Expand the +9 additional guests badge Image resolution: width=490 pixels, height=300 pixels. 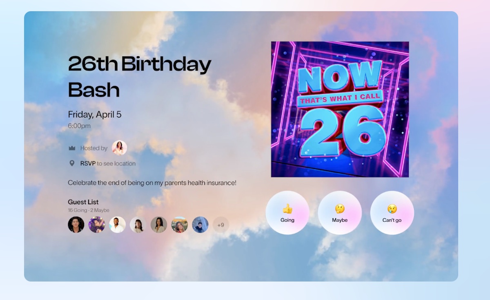pos(221,225)
